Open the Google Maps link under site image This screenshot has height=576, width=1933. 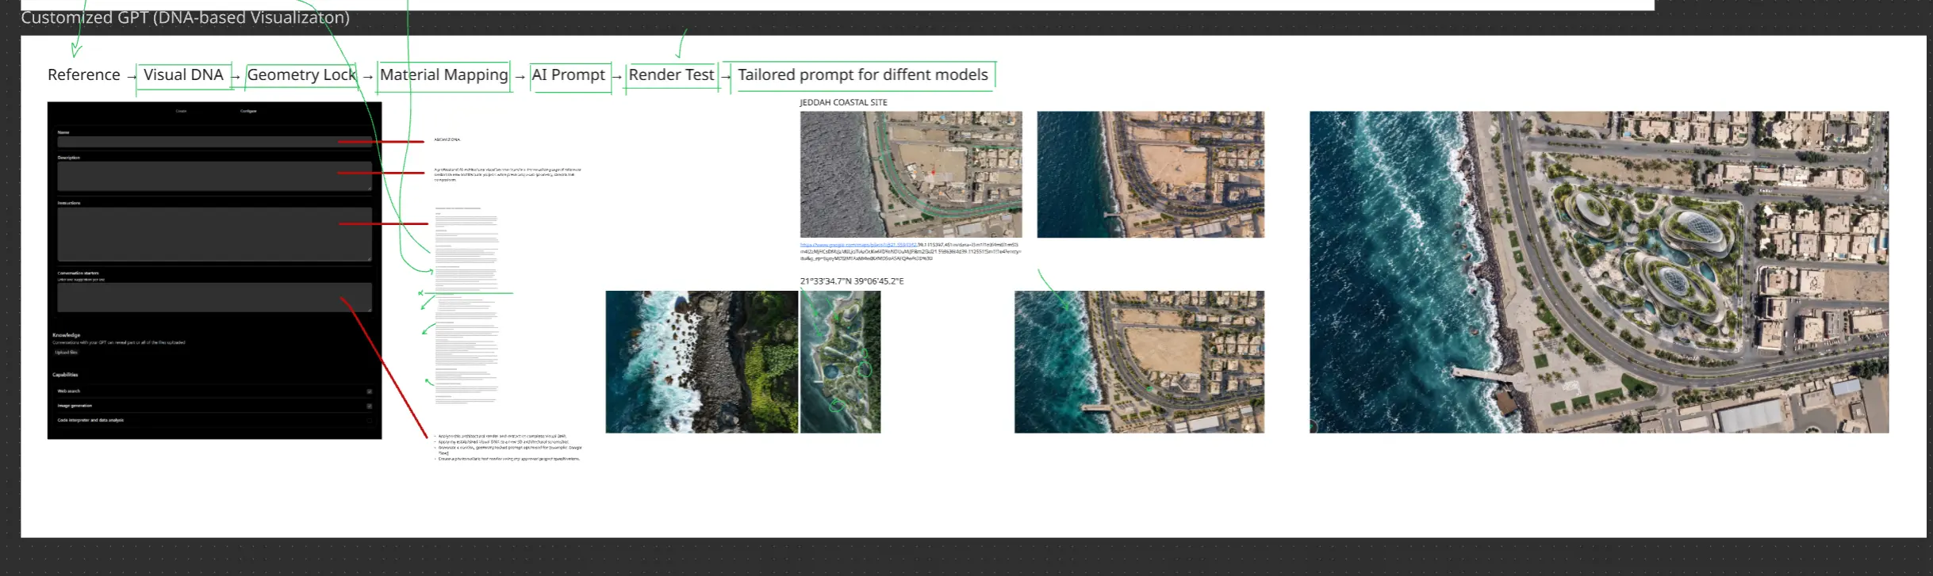coord(858,245)
